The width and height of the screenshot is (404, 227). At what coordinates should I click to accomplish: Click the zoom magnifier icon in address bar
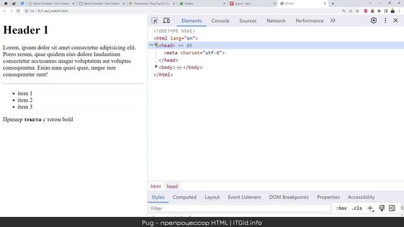pos(343,11)
